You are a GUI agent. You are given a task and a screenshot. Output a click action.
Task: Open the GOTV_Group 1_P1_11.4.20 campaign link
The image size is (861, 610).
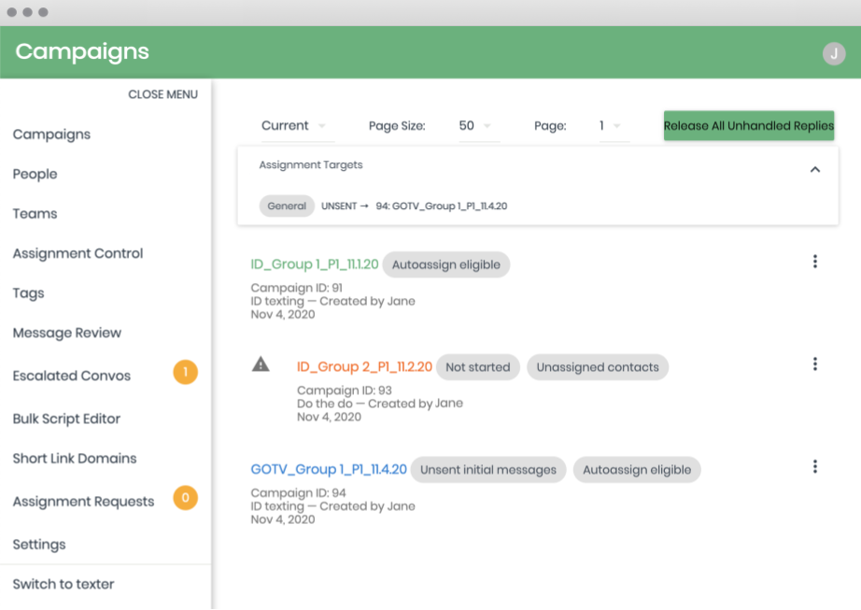click(329, 470)
